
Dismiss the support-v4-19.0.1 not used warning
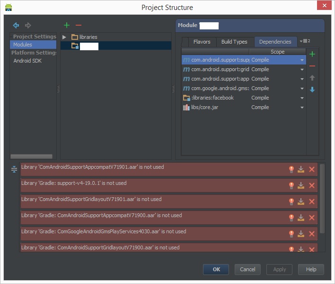point(312,185)
